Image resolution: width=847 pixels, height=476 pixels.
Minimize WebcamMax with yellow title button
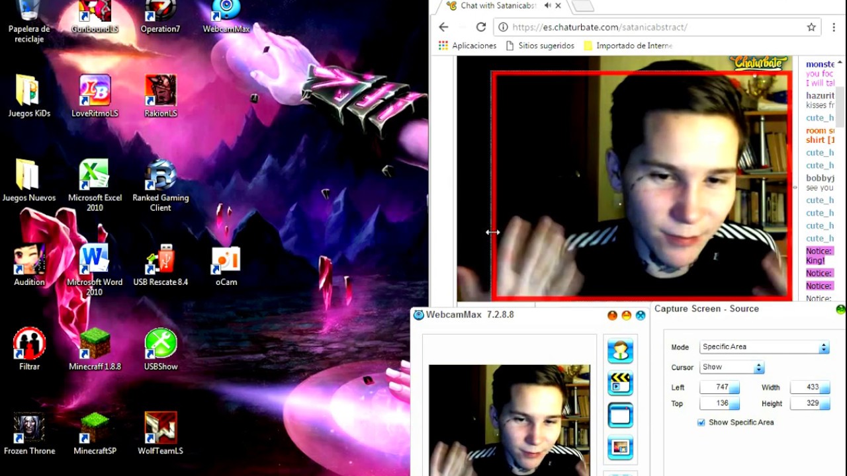click(626, 315)
